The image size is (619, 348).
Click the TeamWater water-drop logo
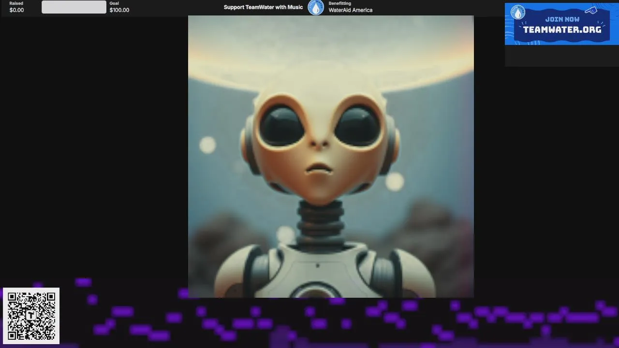pyautogui.click(x=316, y=7)
